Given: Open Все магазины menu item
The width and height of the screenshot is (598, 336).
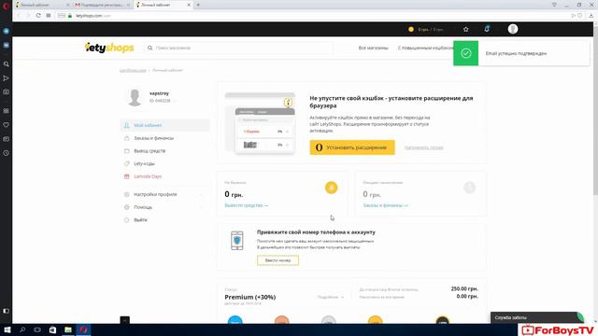Looking at the screenshot, I should (374, 48).
